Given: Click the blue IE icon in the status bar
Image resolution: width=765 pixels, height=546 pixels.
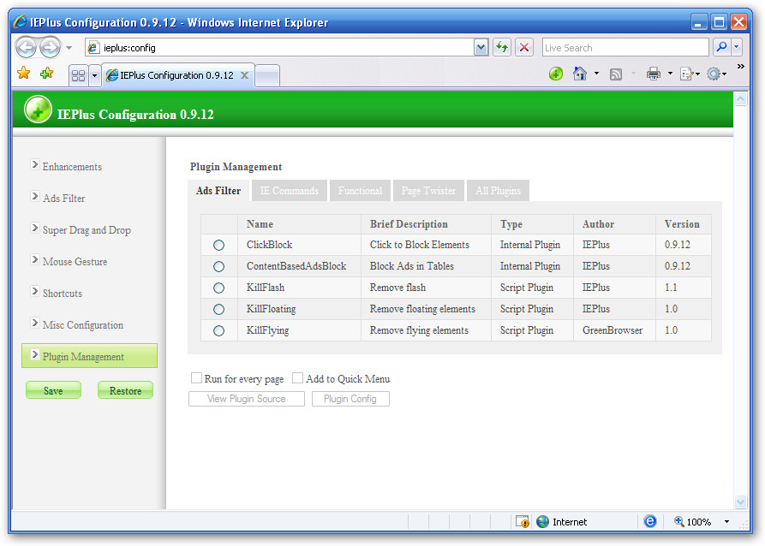Looking at the screenshot, I should tap(650, 522).
